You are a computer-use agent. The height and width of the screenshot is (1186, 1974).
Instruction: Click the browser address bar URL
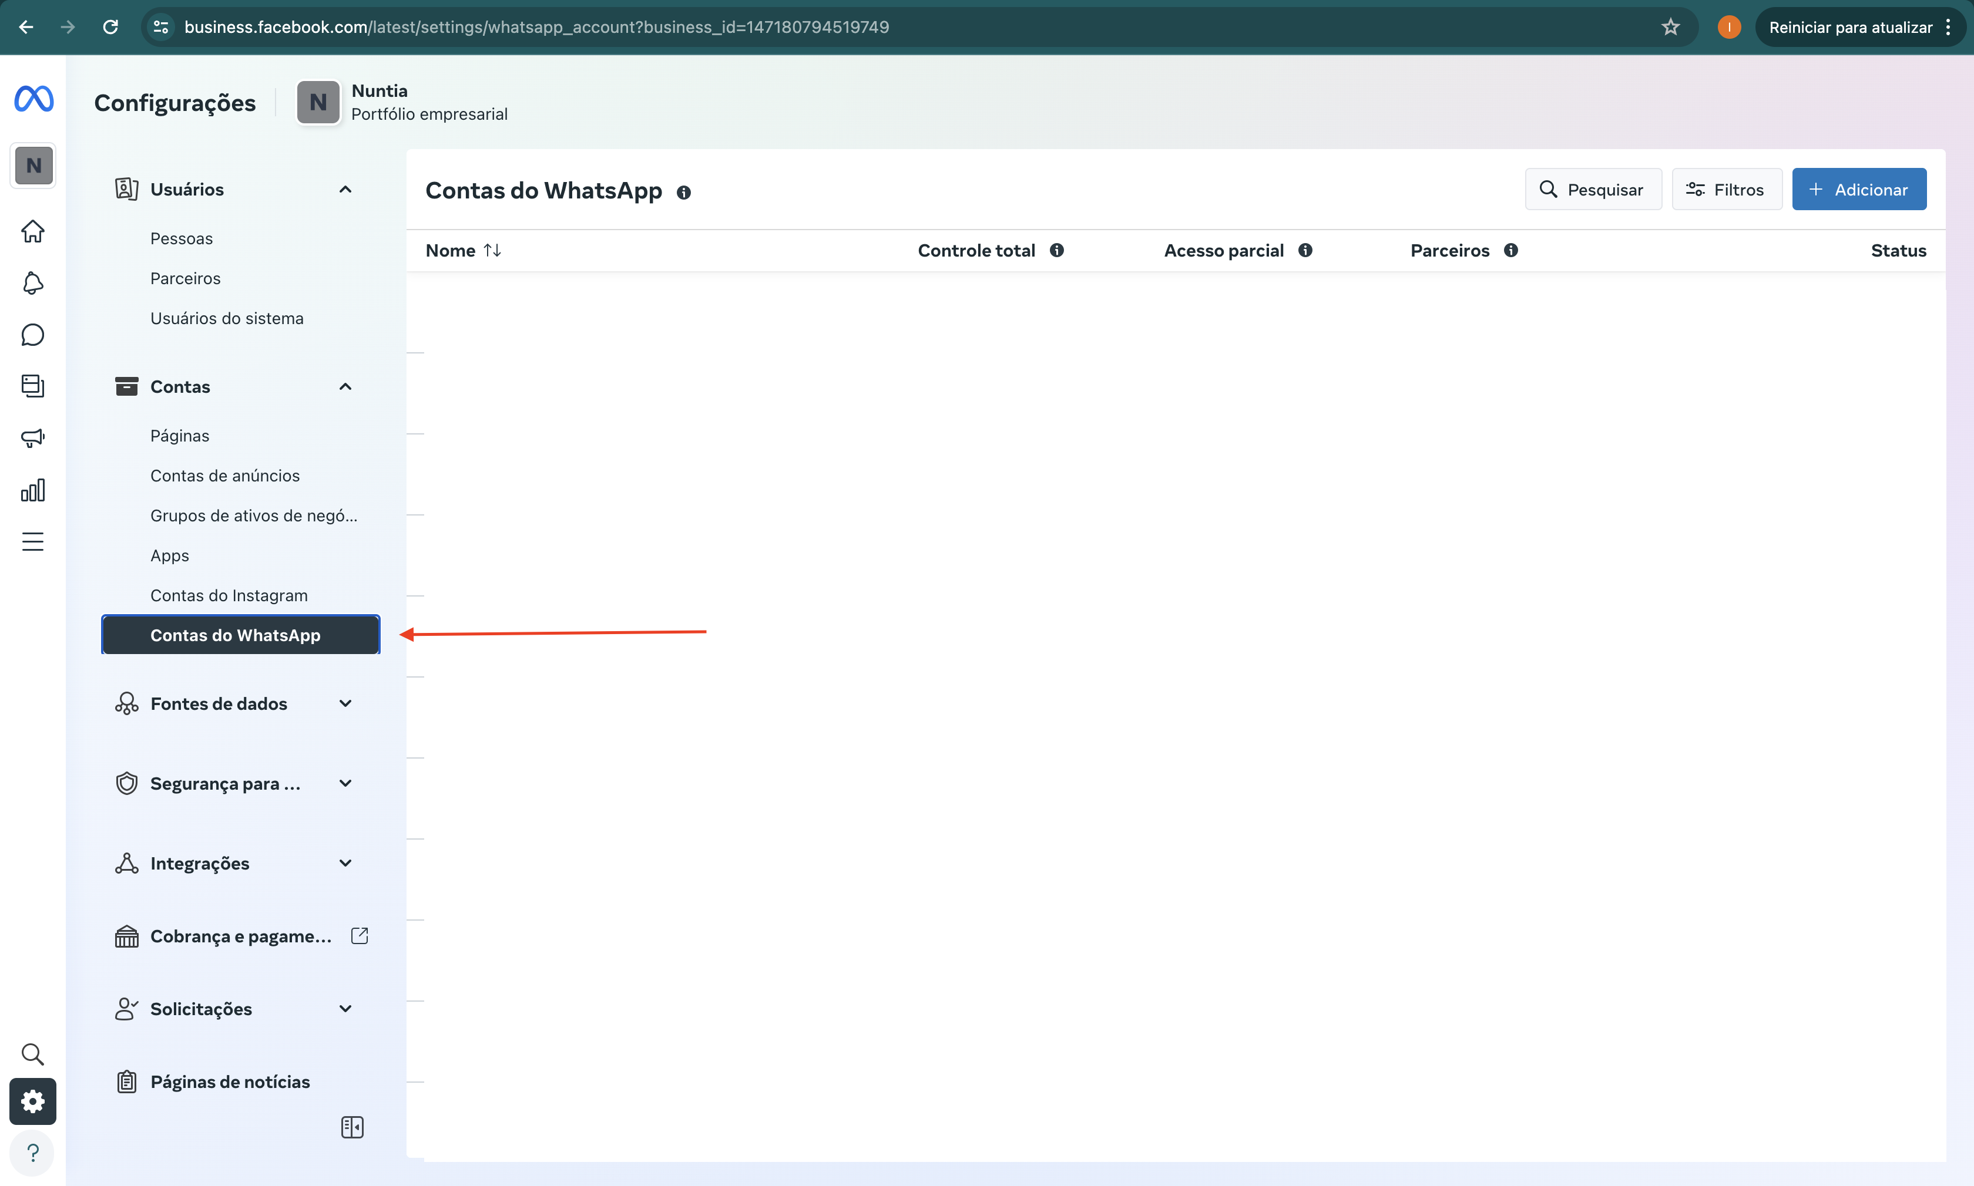point(536,27)
